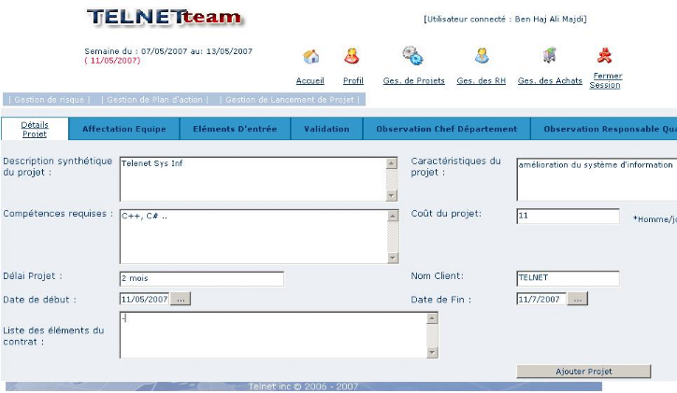
Task: Click the Délai Projet field
Action: tap(202, 279)
